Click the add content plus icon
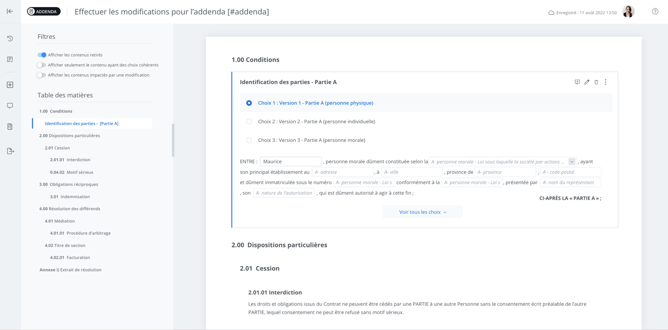 (x=10, y=85)
